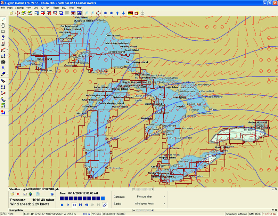
Task: Click the anchor icon in the toolbar
Action: coord(142,13)
